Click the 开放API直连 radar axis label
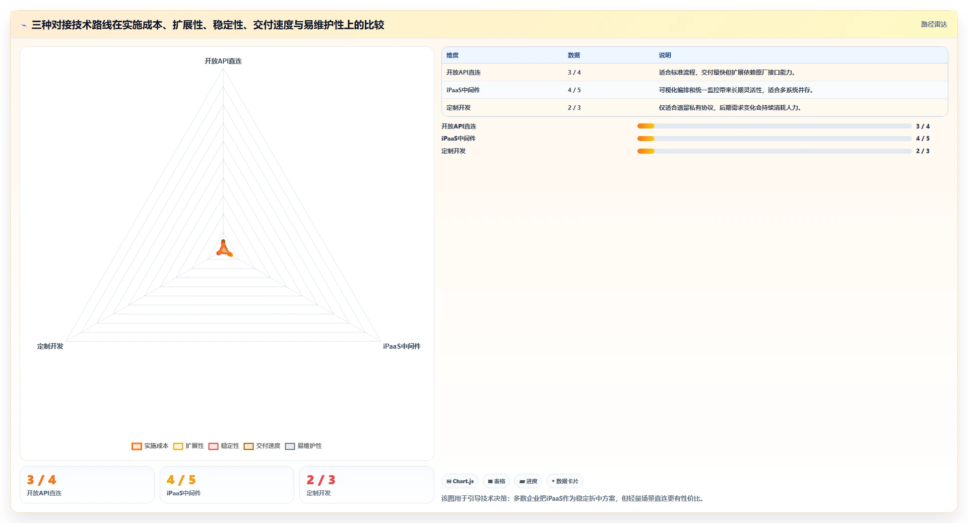Image resolution: width=968 pixels, height=523 pixels. click(223, 61)
